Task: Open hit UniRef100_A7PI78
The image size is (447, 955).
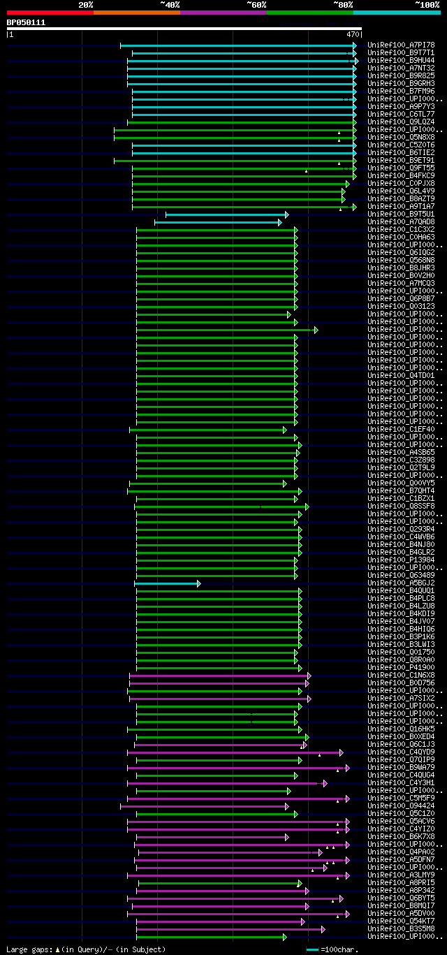Action: point(401,45)
